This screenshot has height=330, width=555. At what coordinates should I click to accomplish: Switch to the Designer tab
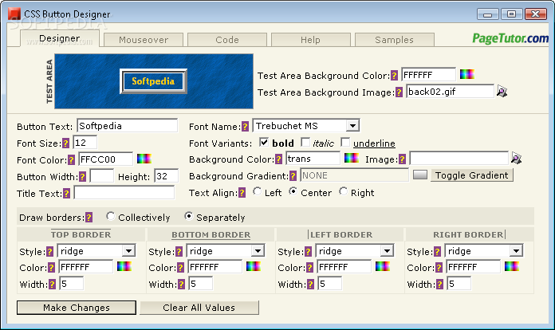point(60,38)
